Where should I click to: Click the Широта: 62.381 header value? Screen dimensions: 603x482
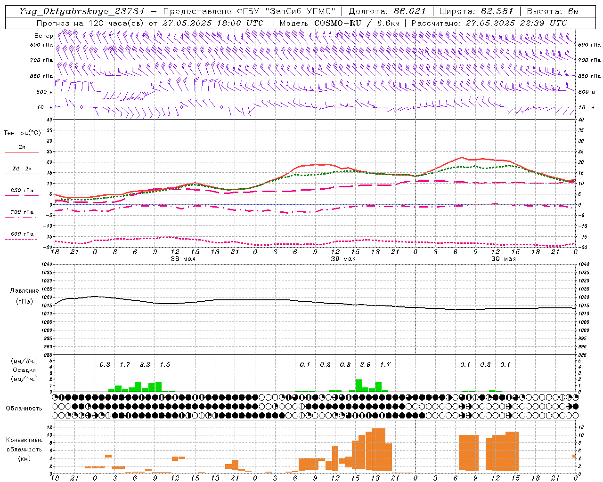coord(477,11)
